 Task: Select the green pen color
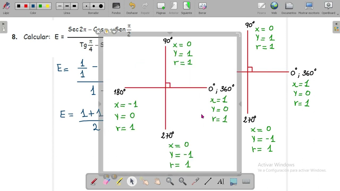coord(40,6)
